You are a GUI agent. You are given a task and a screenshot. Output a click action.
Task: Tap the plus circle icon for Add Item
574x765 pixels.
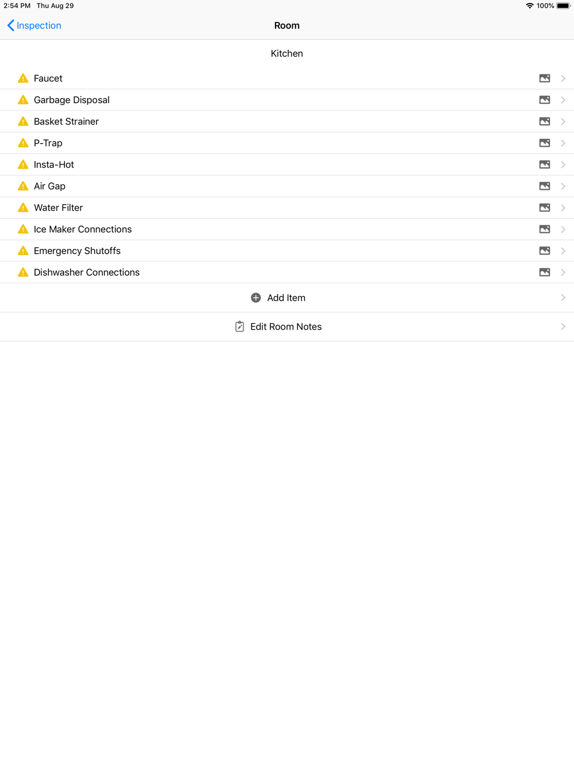(x=256, y=298)
